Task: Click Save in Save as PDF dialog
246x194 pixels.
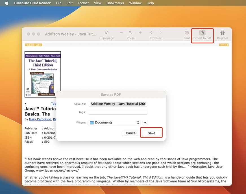Action: [151, 133]
